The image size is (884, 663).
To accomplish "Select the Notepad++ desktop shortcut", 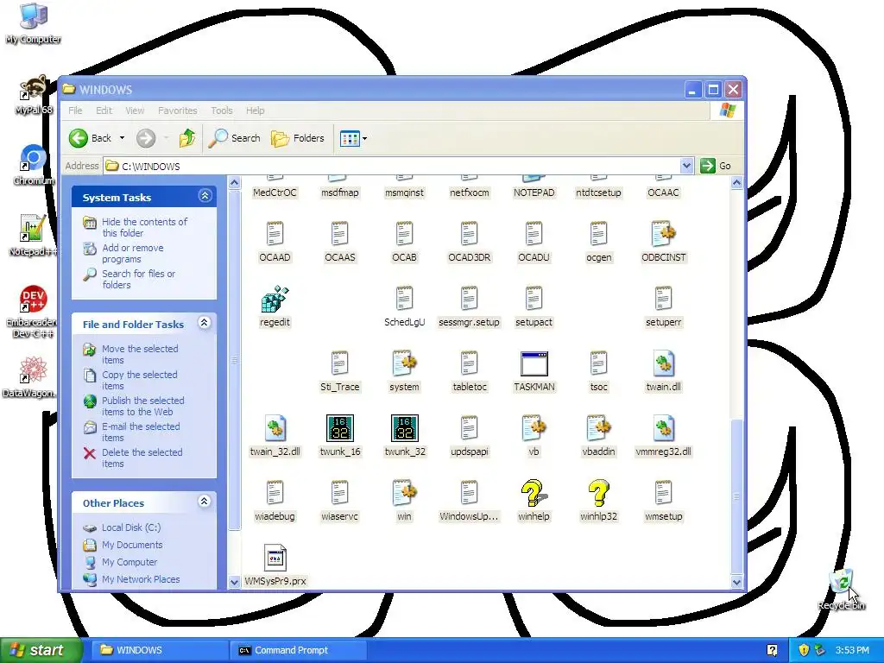I will click(x=33, y=236).
